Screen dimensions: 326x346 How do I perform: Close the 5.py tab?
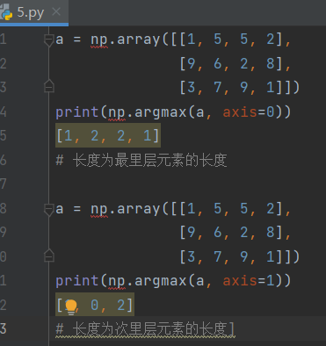point(56,12)
